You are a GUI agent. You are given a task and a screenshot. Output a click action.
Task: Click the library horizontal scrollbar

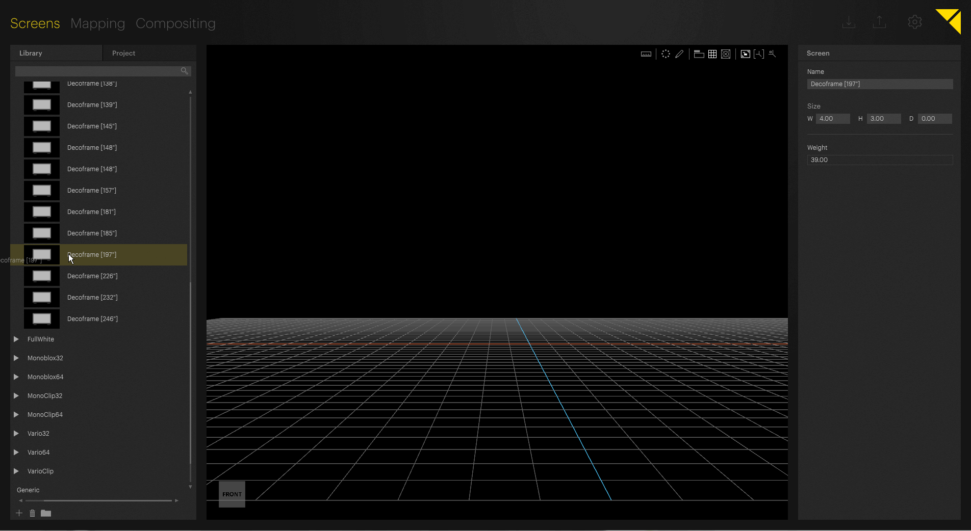click(98, 500)
